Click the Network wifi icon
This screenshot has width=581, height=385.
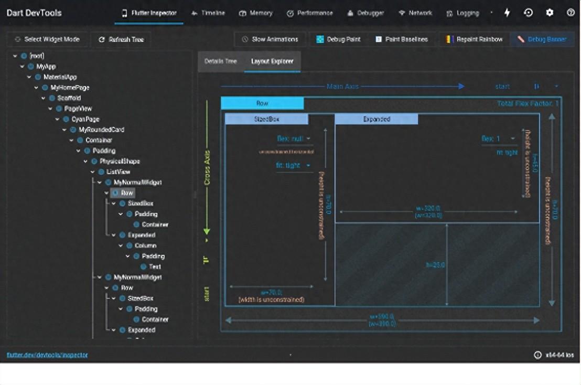tap(402, 13)
